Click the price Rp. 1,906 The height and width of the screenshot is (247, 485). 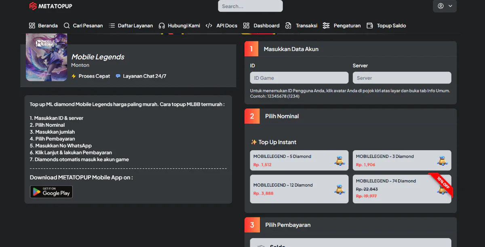tap(365, 165)
